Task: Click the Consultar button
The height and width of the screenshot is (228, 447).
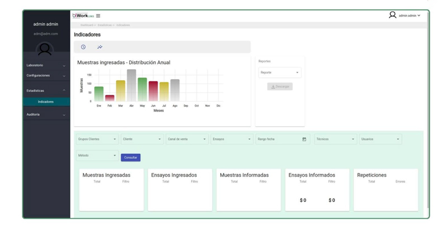Action: tap(131, 158)
